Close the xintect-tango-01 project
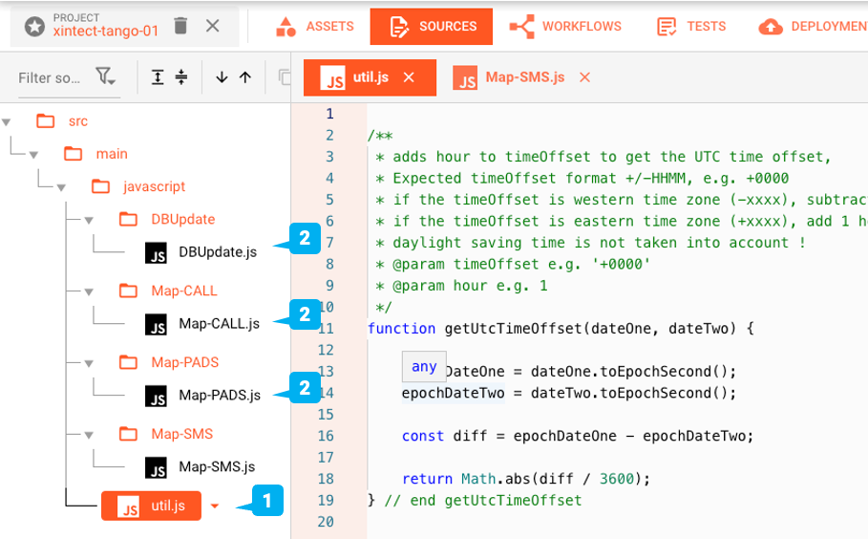The image size is (868, 539). (x=213, y=26)
